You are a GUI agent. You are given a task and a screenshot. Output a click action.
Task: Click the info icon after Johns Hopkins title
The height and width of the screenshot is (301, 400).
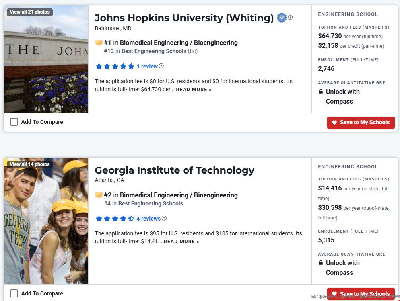291,18
